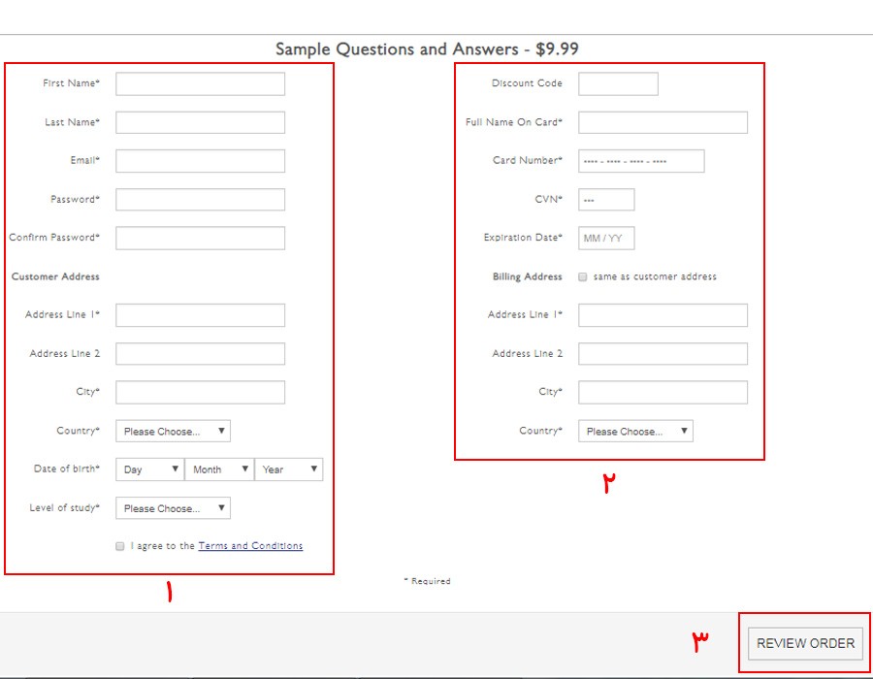Expand the billing Country dropdown
873x679 pixels.
pyautogui.click(x=635, y=431)
